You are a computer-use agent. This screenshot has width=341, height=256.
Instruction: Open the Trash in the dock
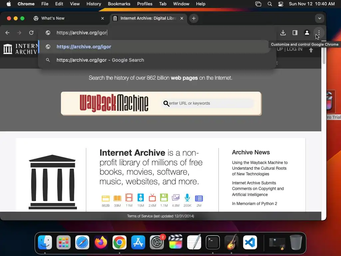point(296,242)
